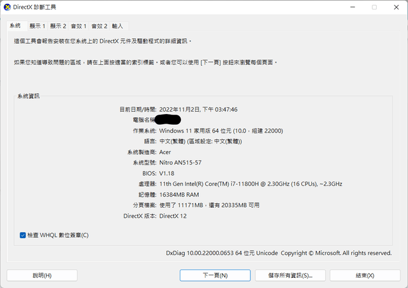Viewport: 408px width, 288px height.
Task: Go to the 輸入 tab
Action: (117, 26)
